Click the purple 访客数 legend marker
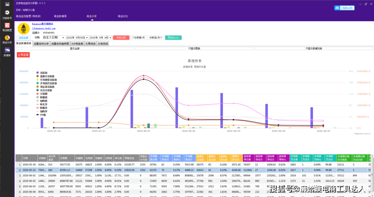Image resolution: width=374 pixels, height=197 pixels. tap(37, 73)
